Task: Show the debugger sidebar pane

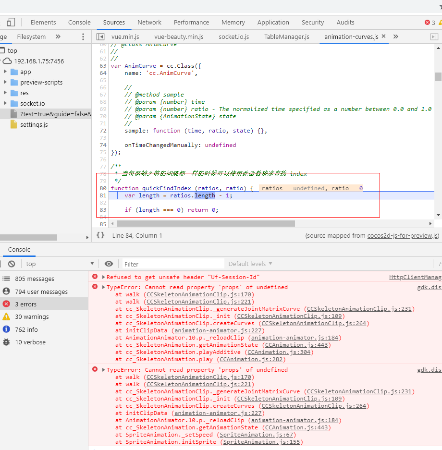Action: 434,36
